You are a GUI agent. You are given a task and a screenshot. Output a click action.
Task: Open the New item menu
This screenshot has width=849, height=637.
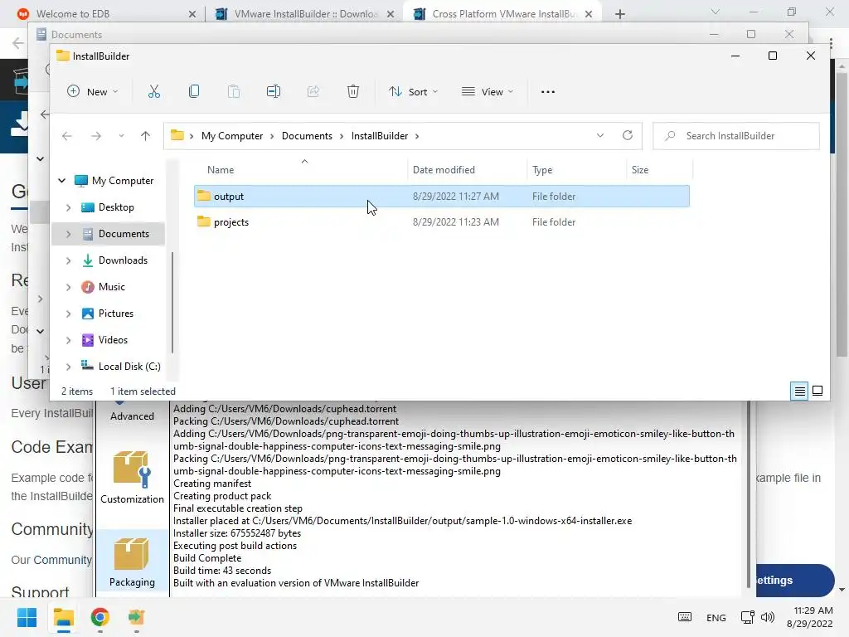pyautogui.click(x=93, y=91)
